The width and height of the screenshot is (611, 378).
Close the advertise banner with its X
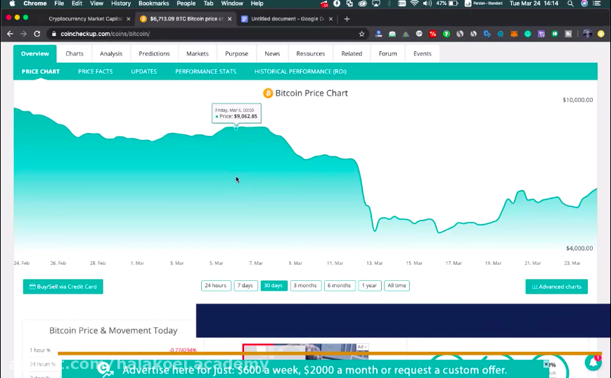[546, 365]
